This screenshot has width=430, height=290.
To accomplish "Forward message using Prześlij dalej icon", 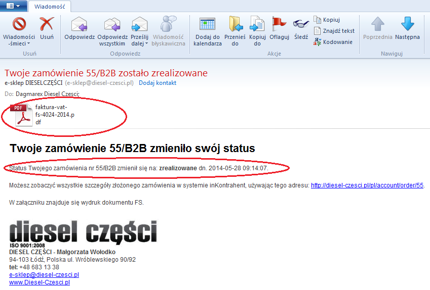I will click(x=139, y=24).
